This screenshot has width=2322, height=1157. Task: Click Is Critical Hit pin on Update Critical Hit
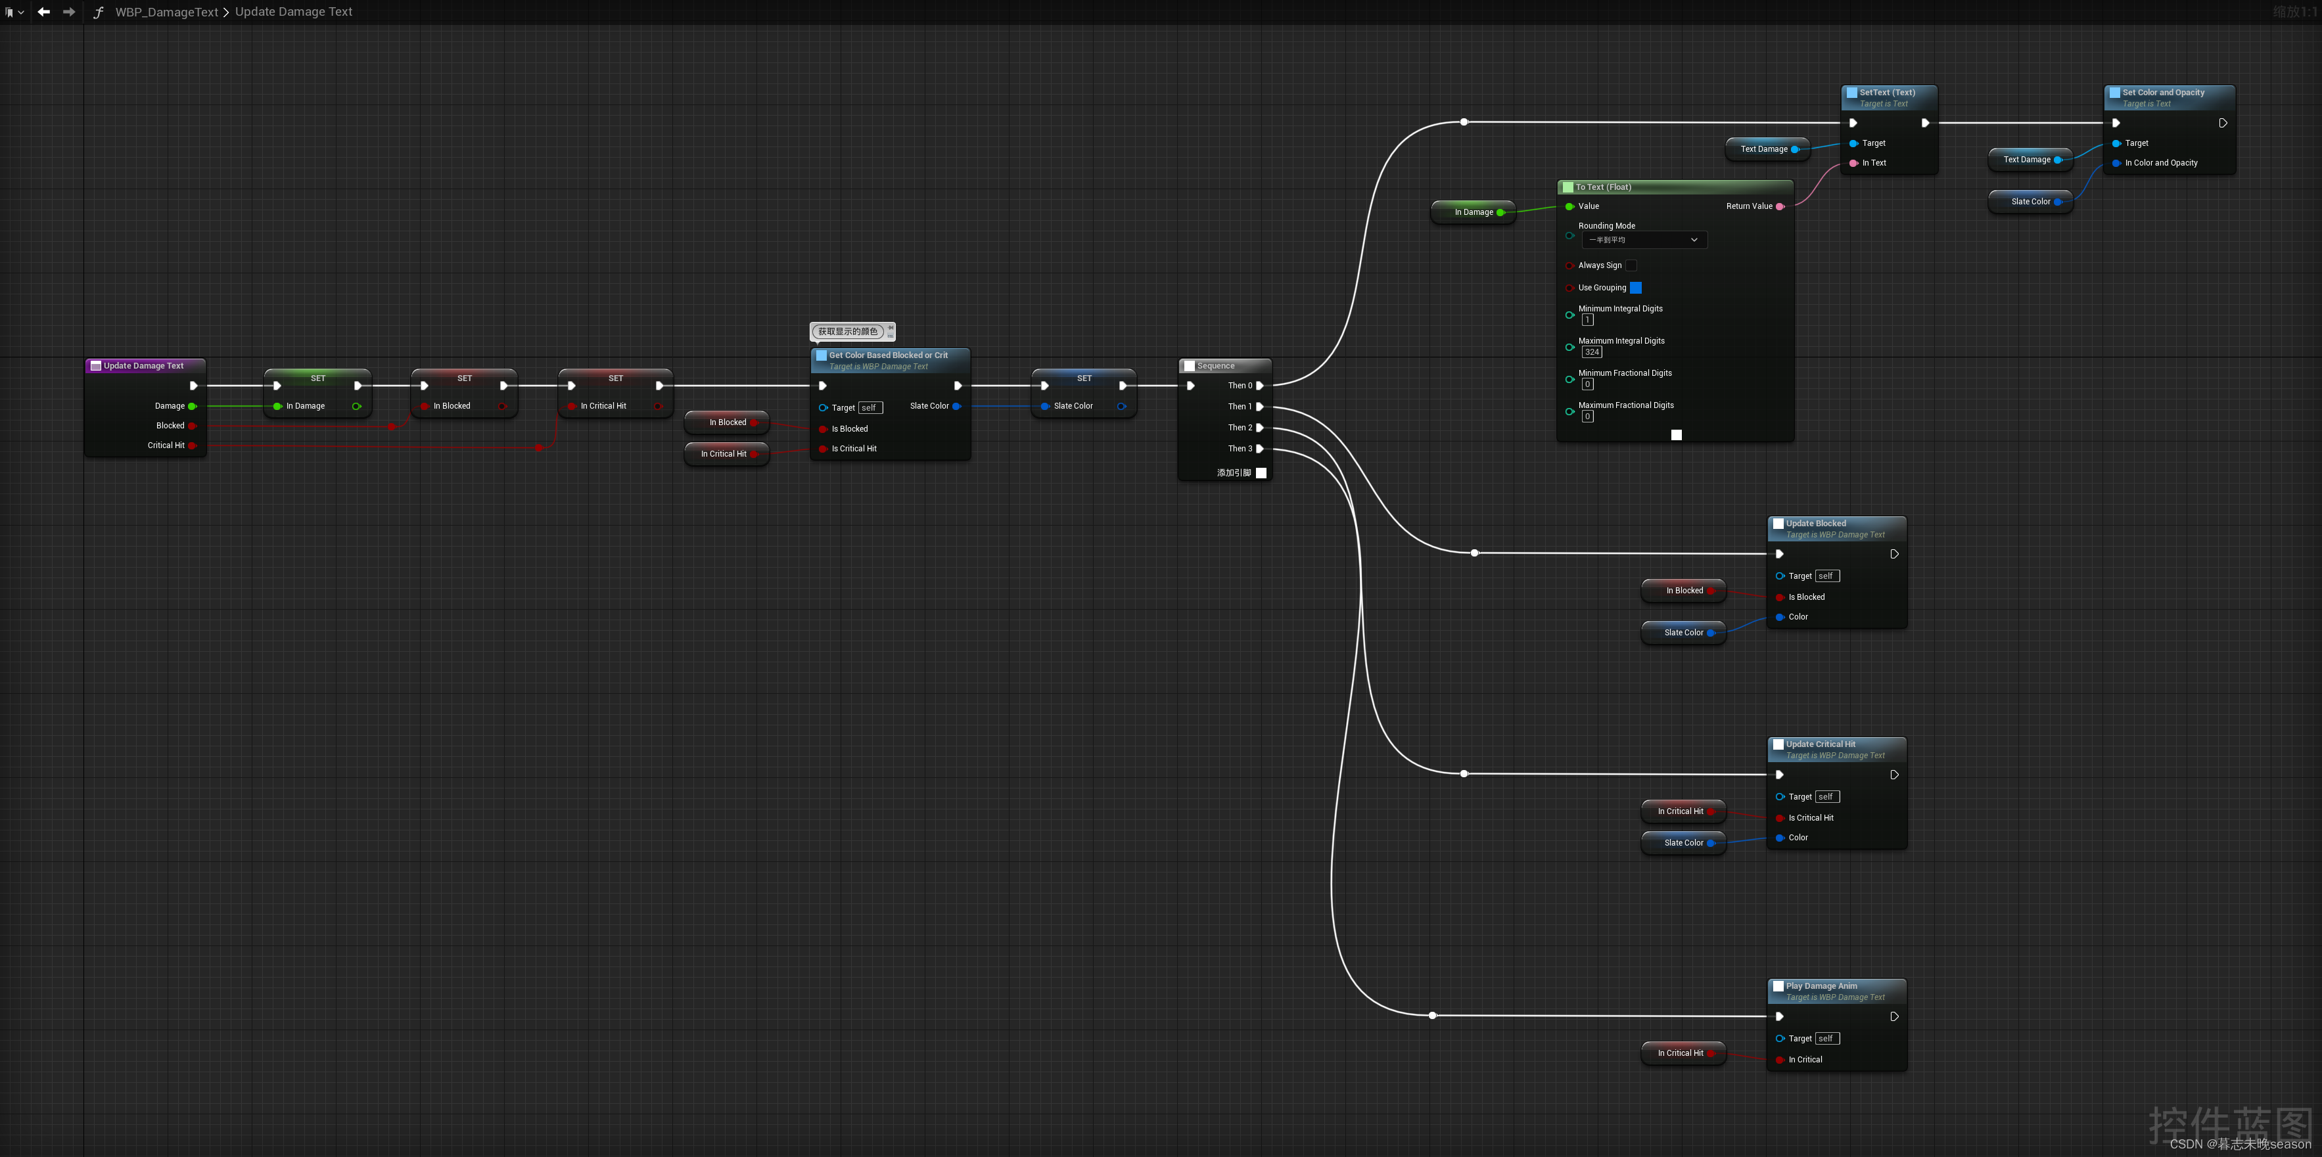(x=1779, y=818)
